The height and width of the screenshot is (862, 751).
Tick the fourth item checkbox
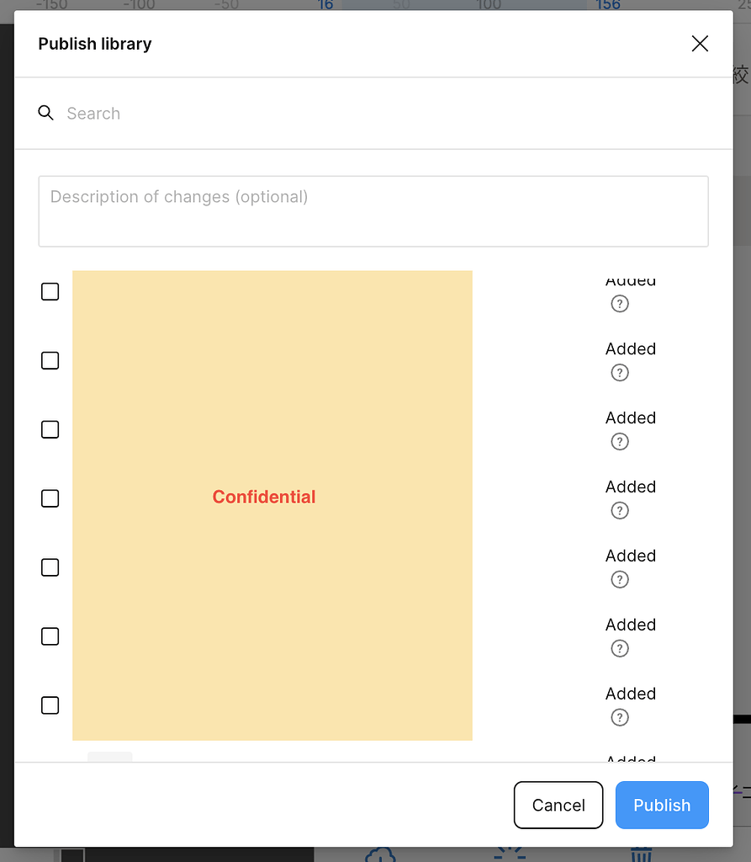click(x=50, y=498)
